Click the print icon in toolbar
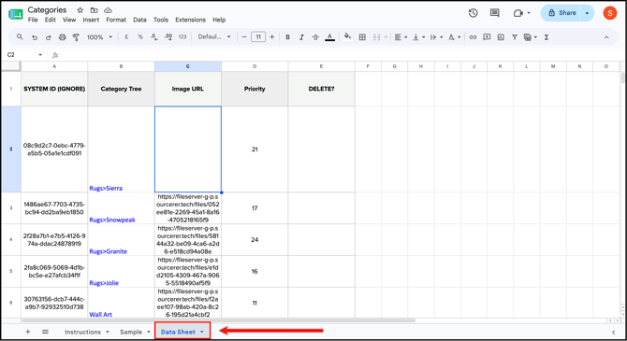This screenshot has height=341, width=627. point(62,37)
